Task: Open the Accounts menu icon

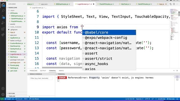Action: pos(3,88)
